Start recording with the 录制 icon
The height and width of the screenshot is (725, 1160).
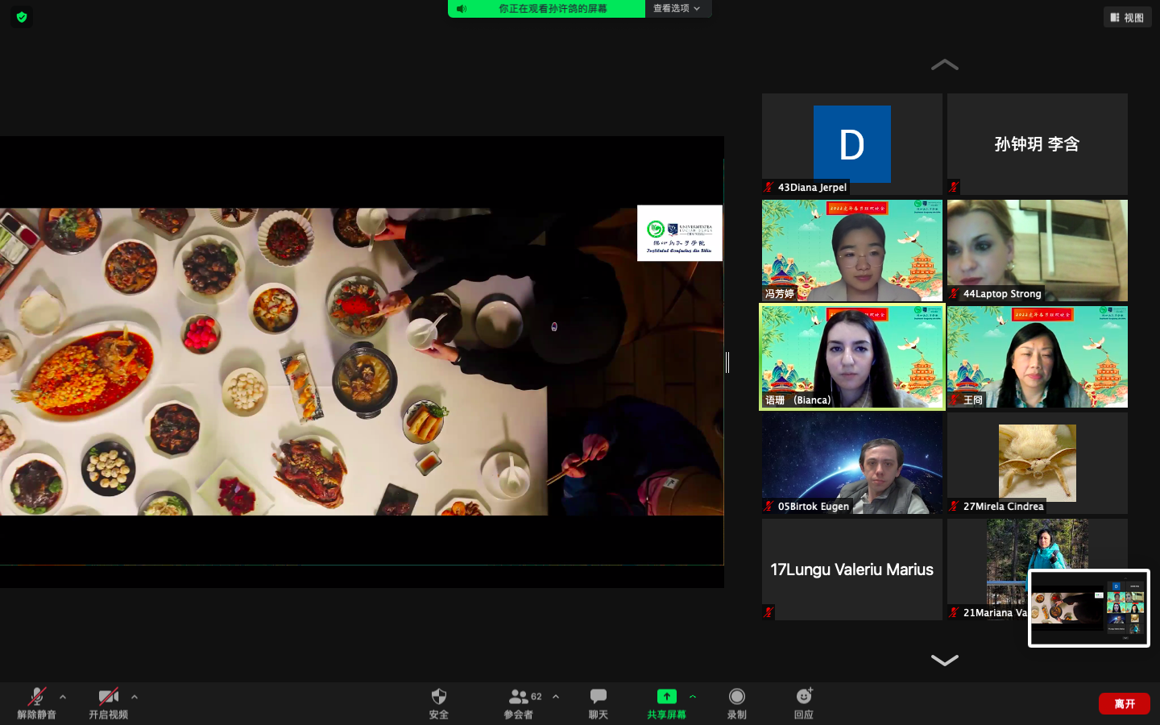point(736,697)
